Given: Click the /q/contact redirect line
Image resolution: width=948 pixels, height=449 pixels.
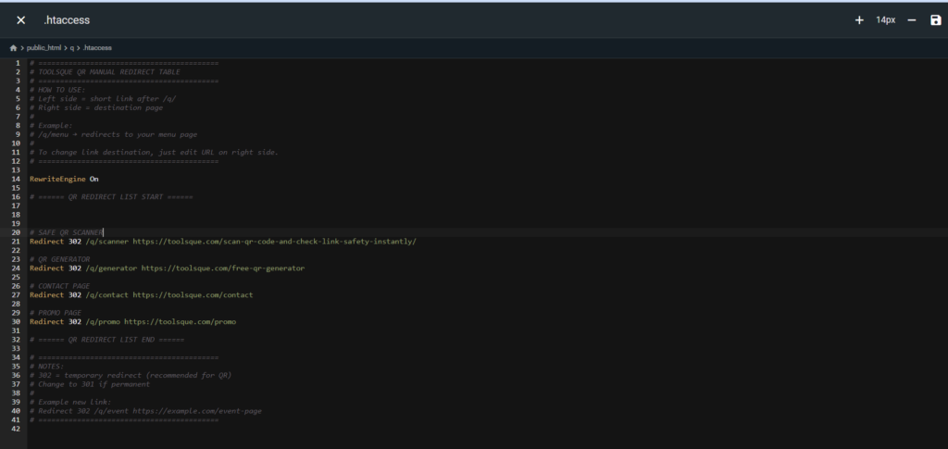Looking at the screenshot, I should [142, 295].
